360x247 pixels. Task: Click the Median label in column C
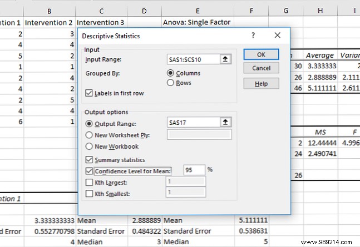101,242
